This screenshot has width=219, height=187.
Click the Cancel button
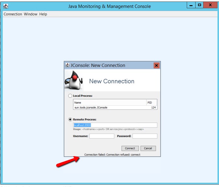pyautogui.click(x=148, y=148)
